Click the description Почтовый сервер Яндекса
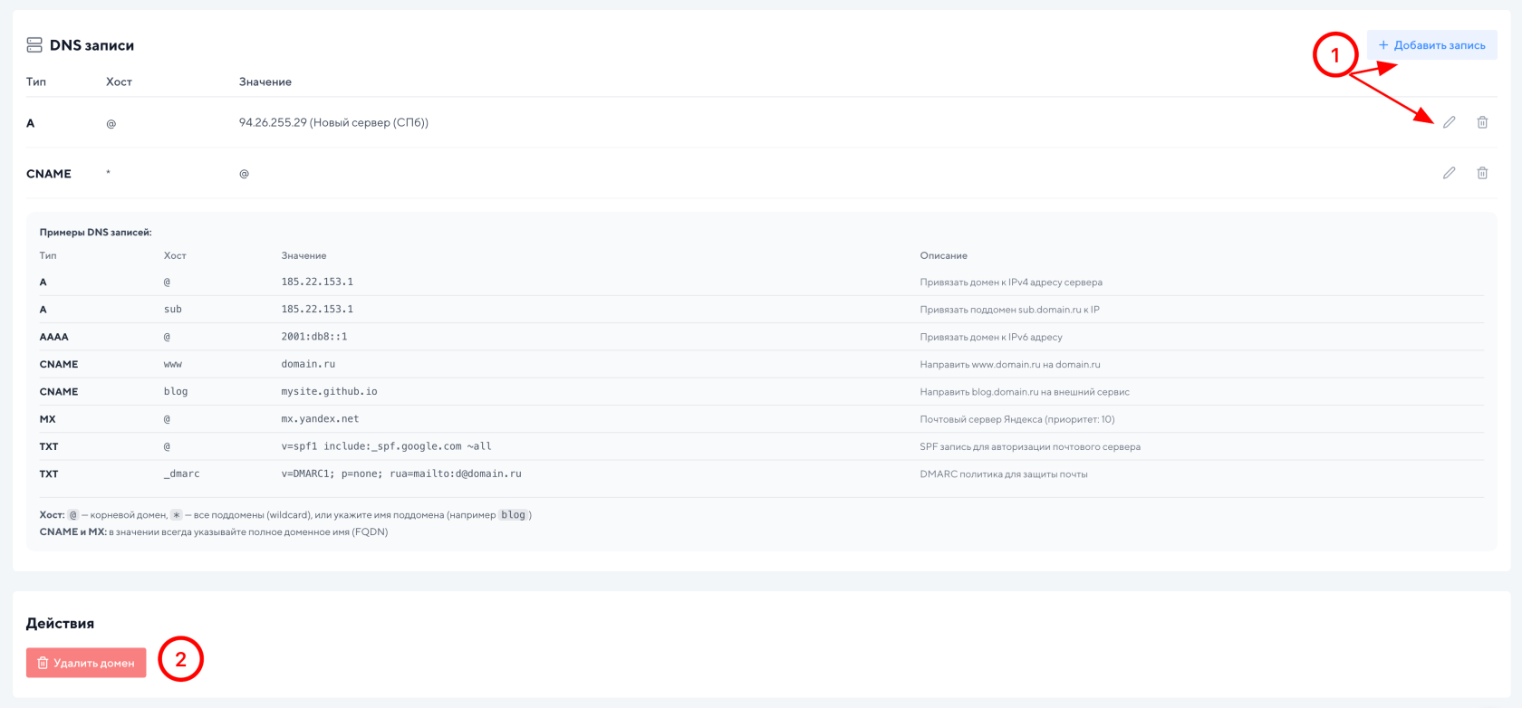This screenshot has width=1522, height=708. (x=1017, y=419)
